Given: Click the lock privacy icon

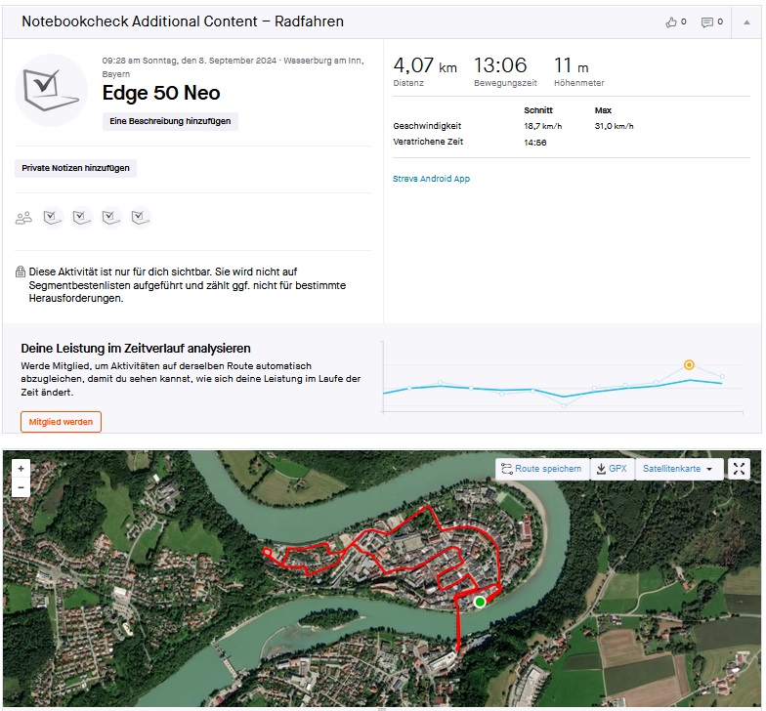Looking at the screenshot, I should click(21, 272).
